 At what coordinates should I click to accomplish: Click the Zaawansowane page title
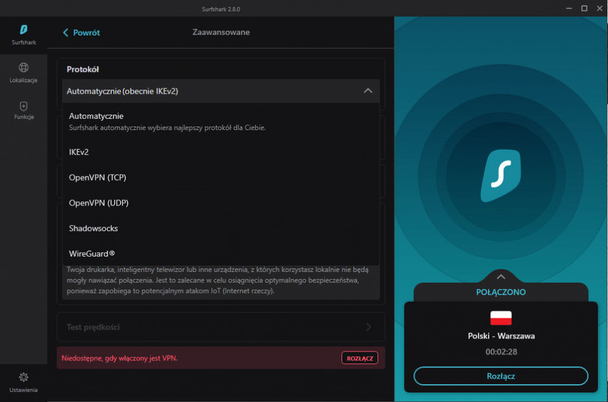coord(221,32)
